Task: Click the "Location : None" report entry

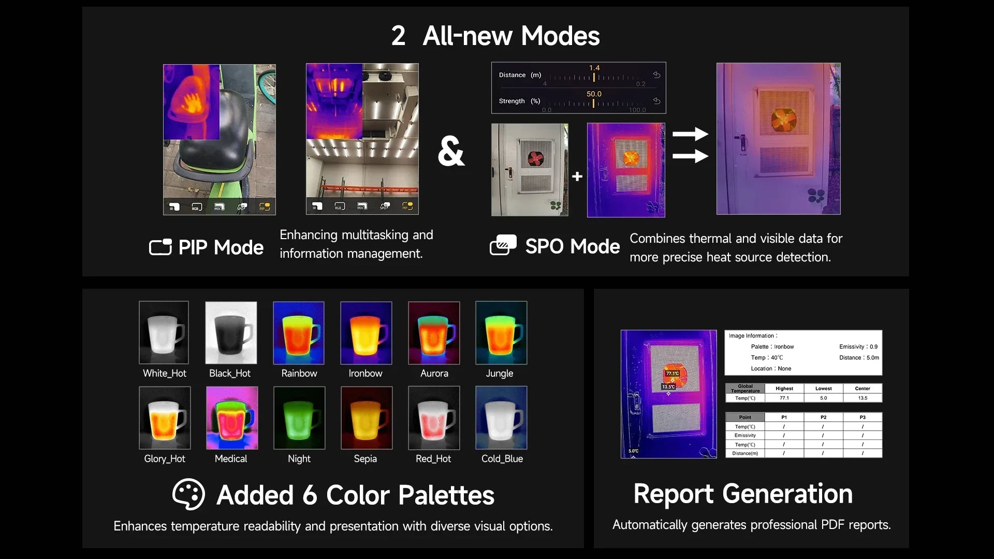Action: click(771, 369)
